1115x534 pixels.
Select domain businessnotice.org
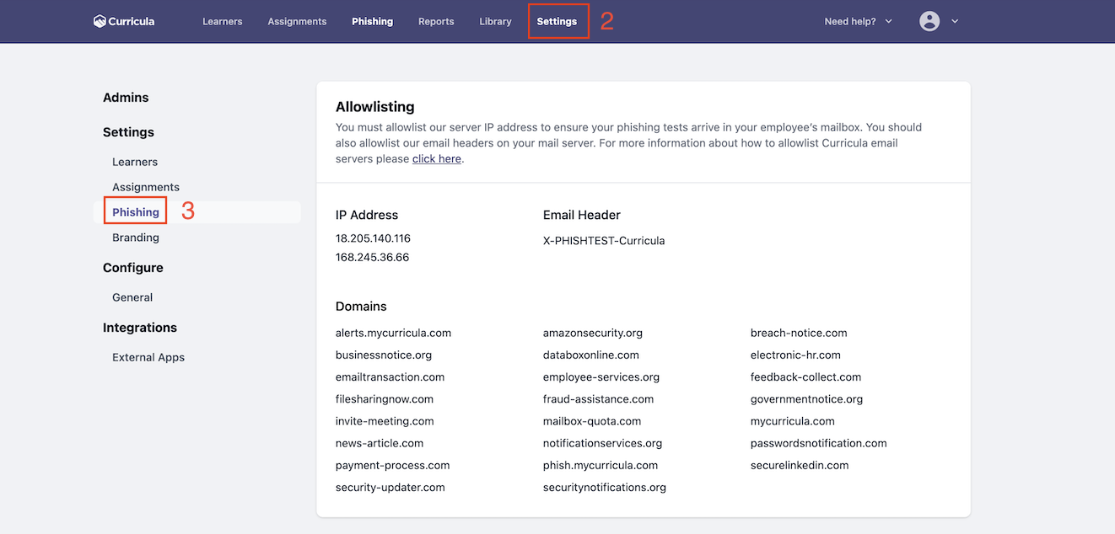point(384,355)
